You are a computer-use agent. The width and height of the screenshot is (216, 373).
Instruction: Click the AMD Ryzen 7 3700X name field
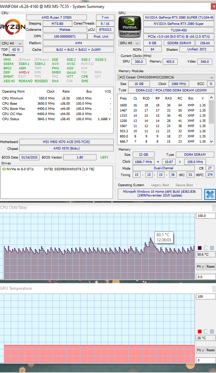pyautogui.click(x=56, y=17)
